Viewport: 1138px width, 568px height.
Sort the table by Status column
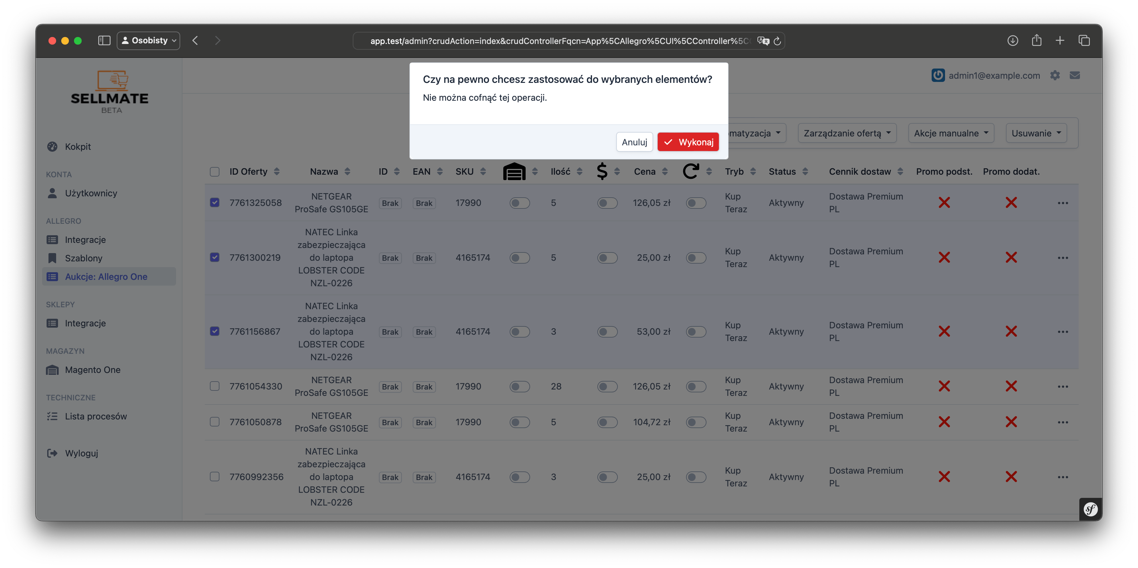pos(788,172)
